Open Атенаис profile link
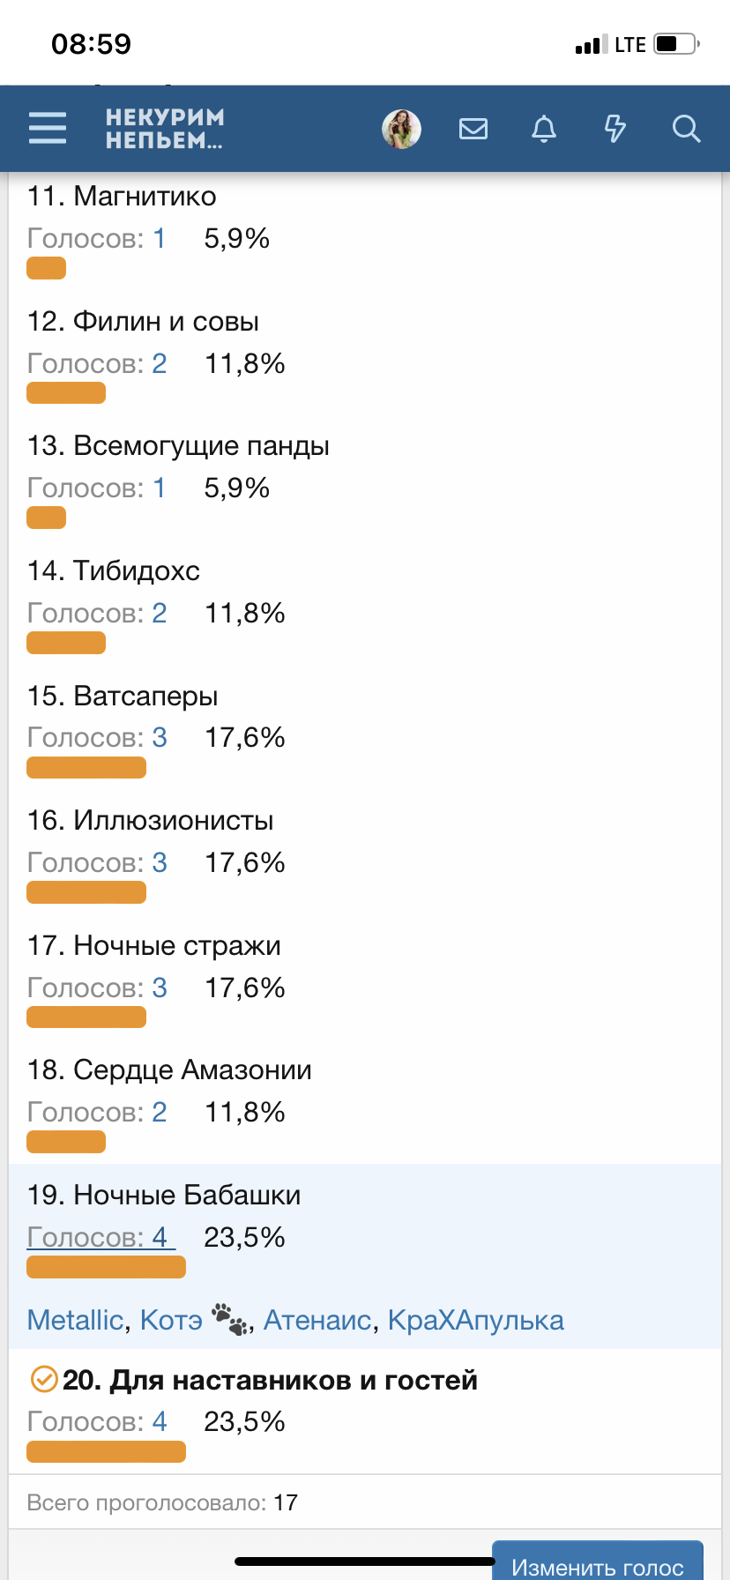This screenshot has width=730, height=1580. pos(317,1320)
